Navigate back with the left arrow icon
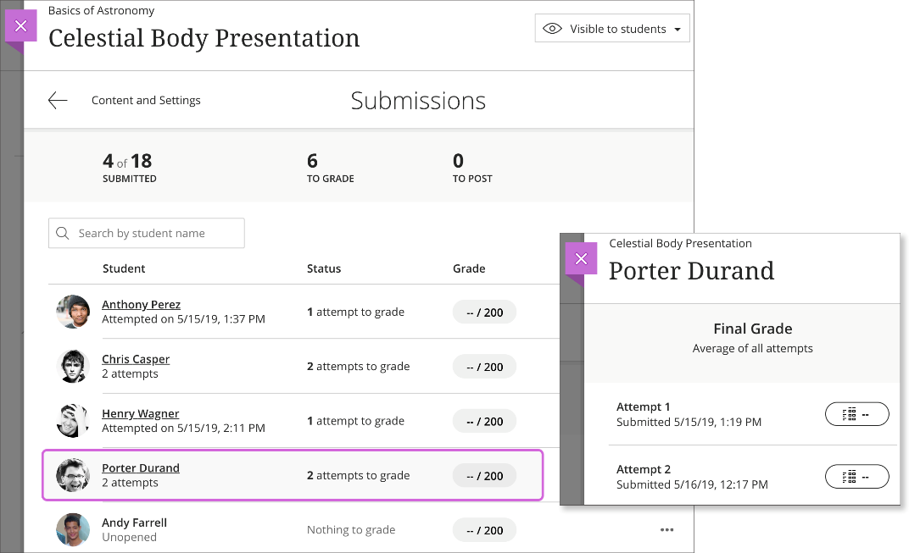This screenshot has height=553, width=909. pyautogui.click(x=57, y=100)
